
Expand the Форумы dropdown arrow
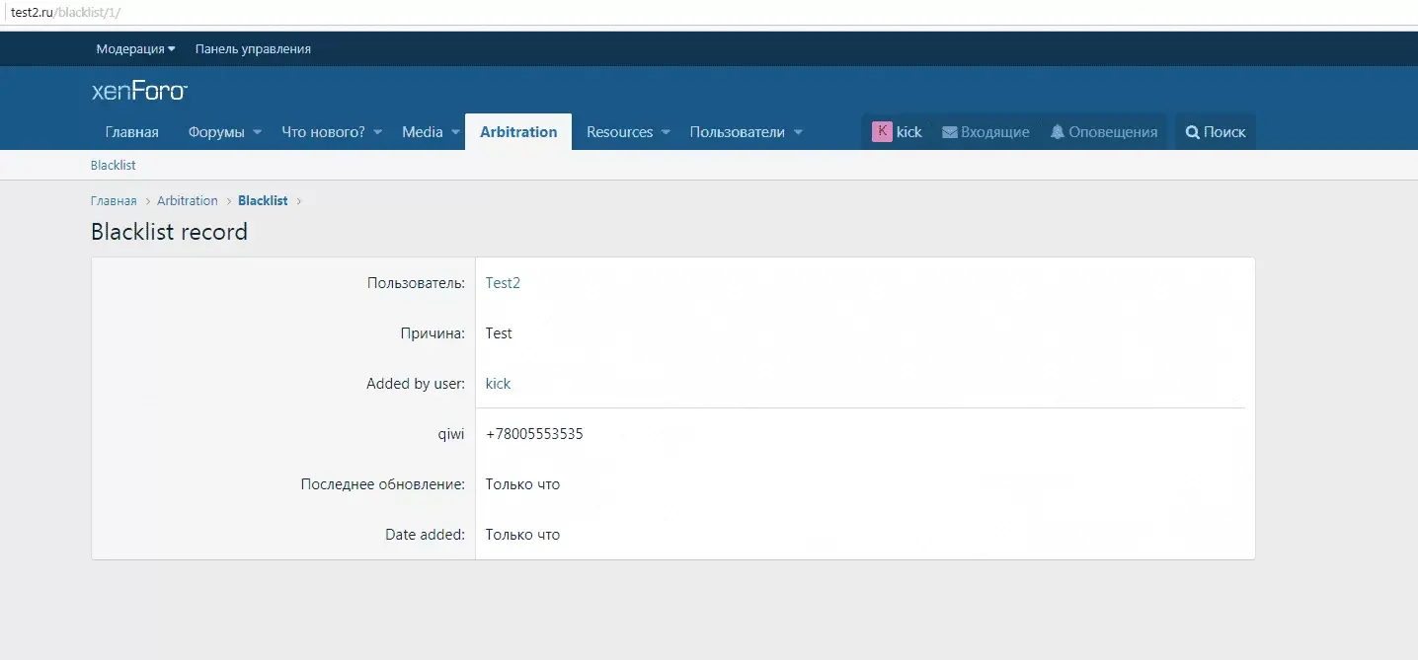(257, 132)
